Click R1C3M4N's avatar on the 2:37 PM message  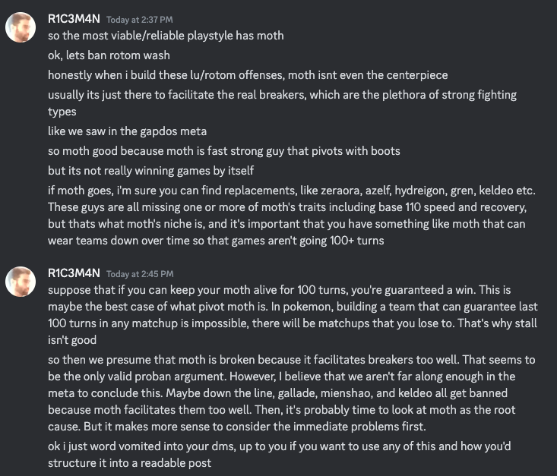[21, 27]
